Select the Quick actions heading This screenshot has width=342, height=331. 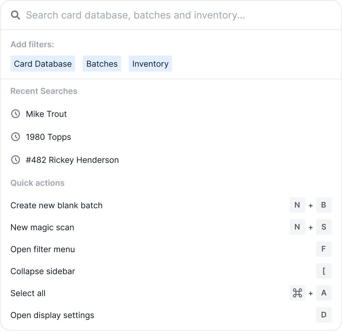click(x=37, y=183)
